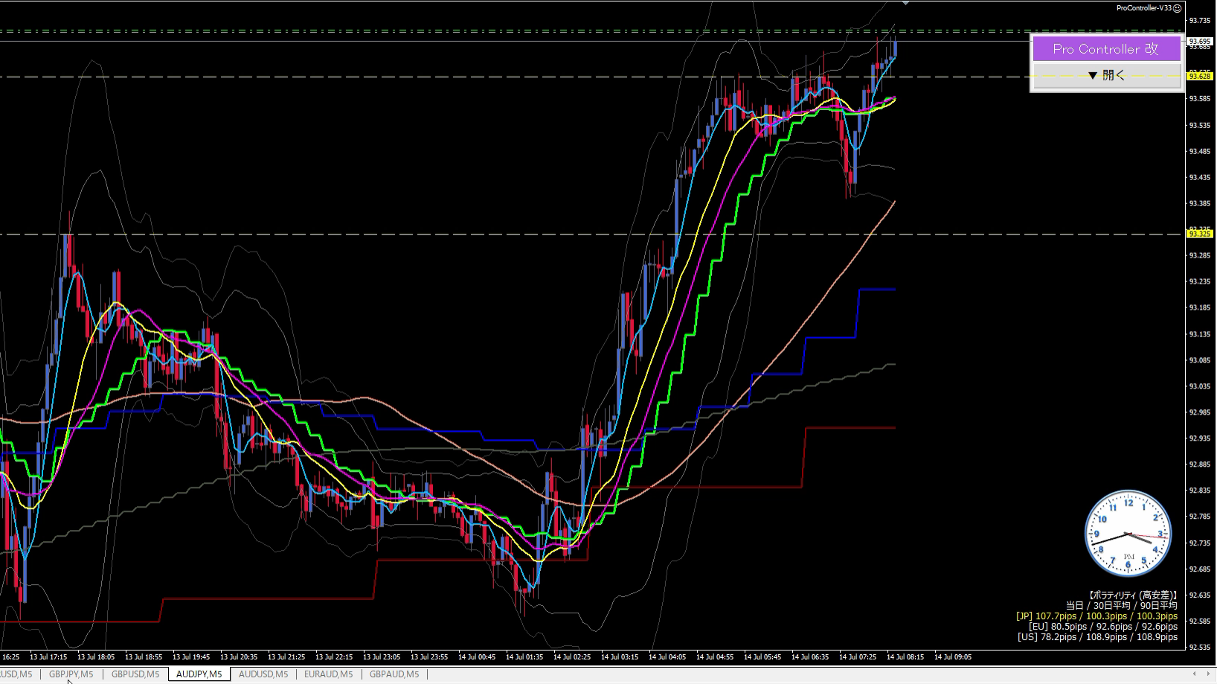Viewport: 1217px width, 684px height.
Task: Click the 14 Jul 02:25 time axis label
Action: (572, 657)
